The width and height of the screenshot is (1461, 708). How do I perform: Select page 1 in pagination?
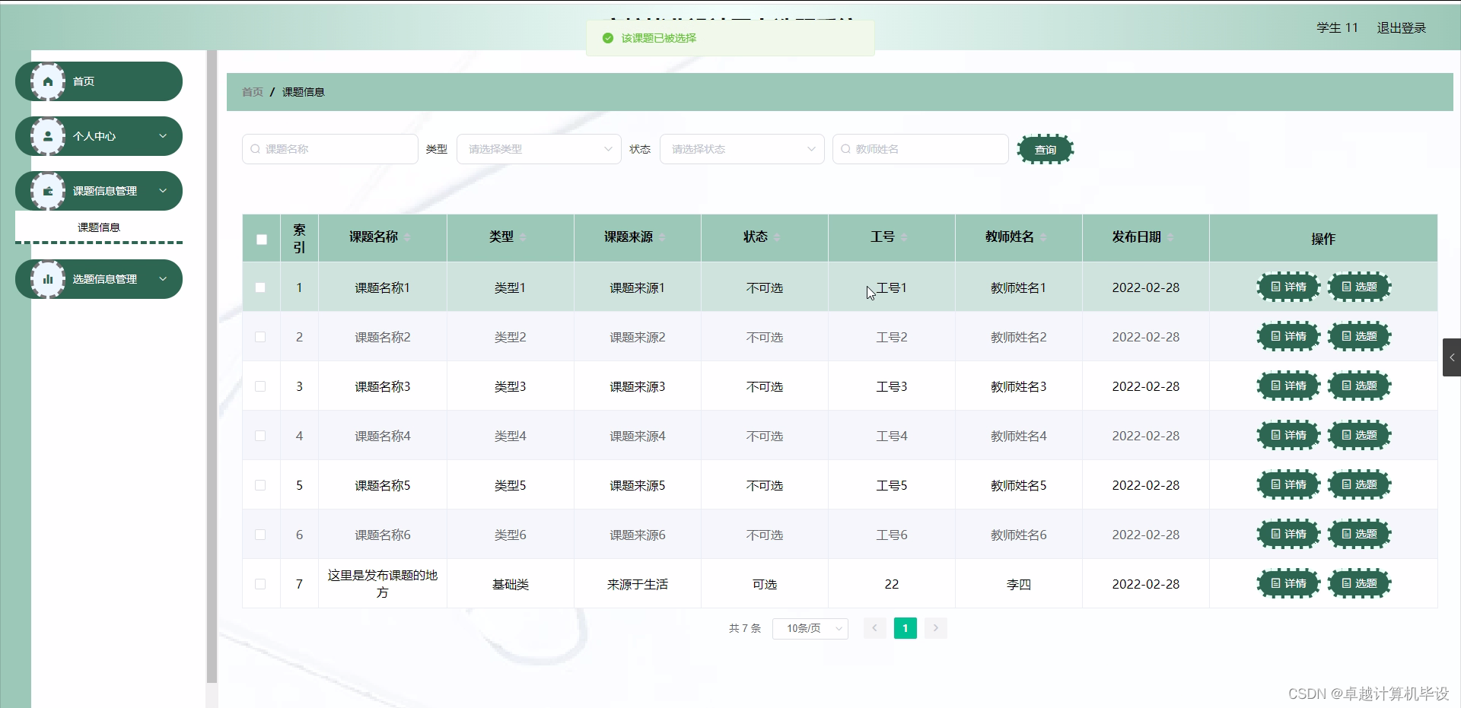[905, 628]
